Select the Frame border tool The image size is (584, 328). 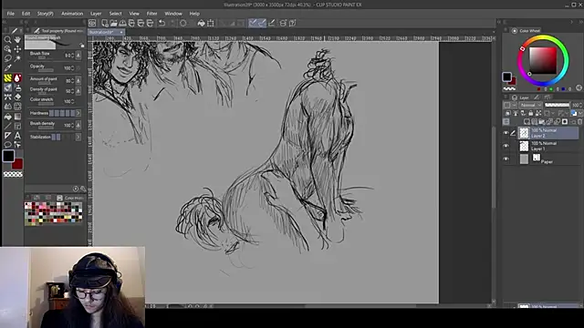pyautogui.click(x=17, y=126)
